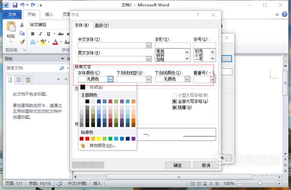Select the black theme color swatch
Image resolution: width=291 pixels, height=190 pixels.
[87, 101]
